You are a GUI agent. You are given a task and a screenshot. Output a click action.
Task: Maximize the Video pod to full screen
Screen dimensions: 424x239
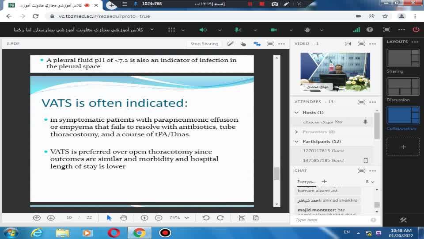pyautogui.click(x=361, y=44)
